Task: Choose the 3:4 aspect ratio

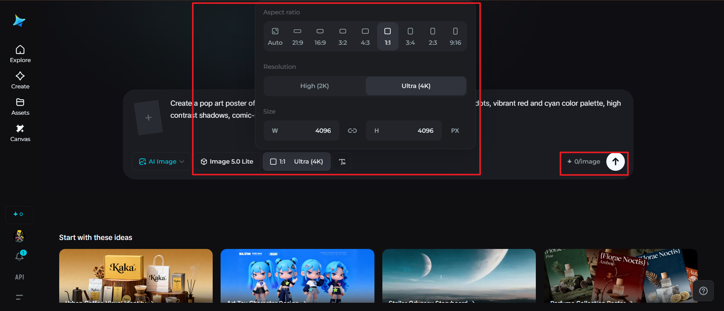Action: (x=410, y=36)
